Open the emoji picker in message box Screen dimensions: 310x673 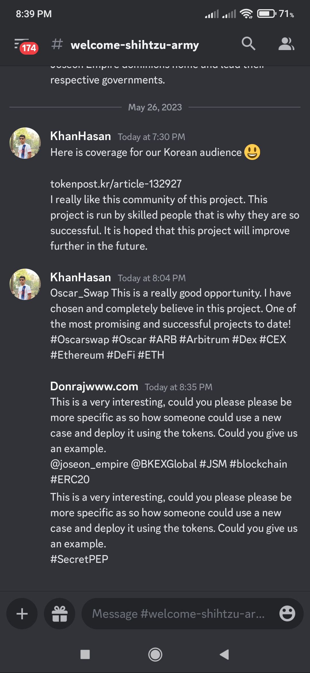click(x=287, y=613)
